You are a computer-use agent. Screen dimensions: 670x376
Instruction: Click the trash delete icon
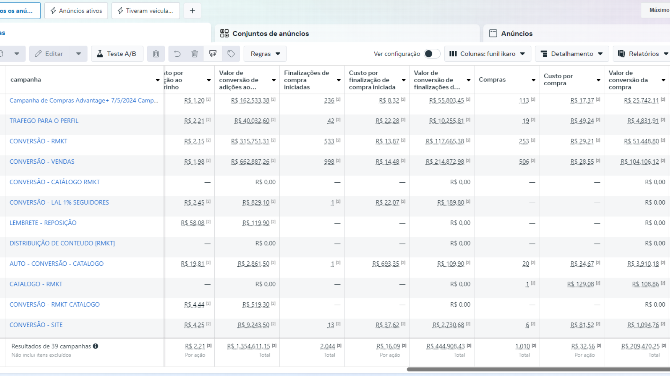195,54
